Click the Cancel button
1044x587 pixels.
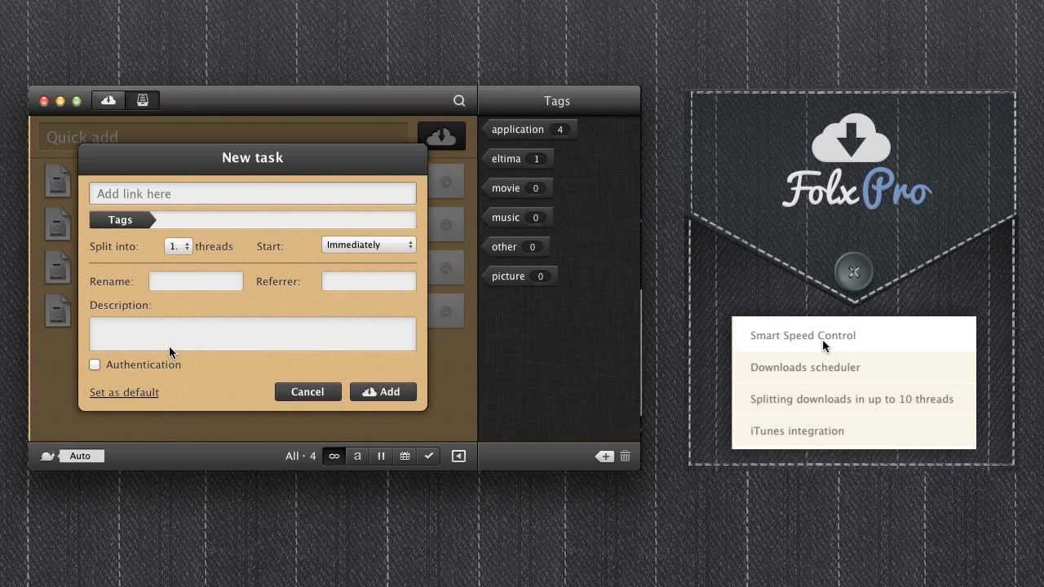307,392
